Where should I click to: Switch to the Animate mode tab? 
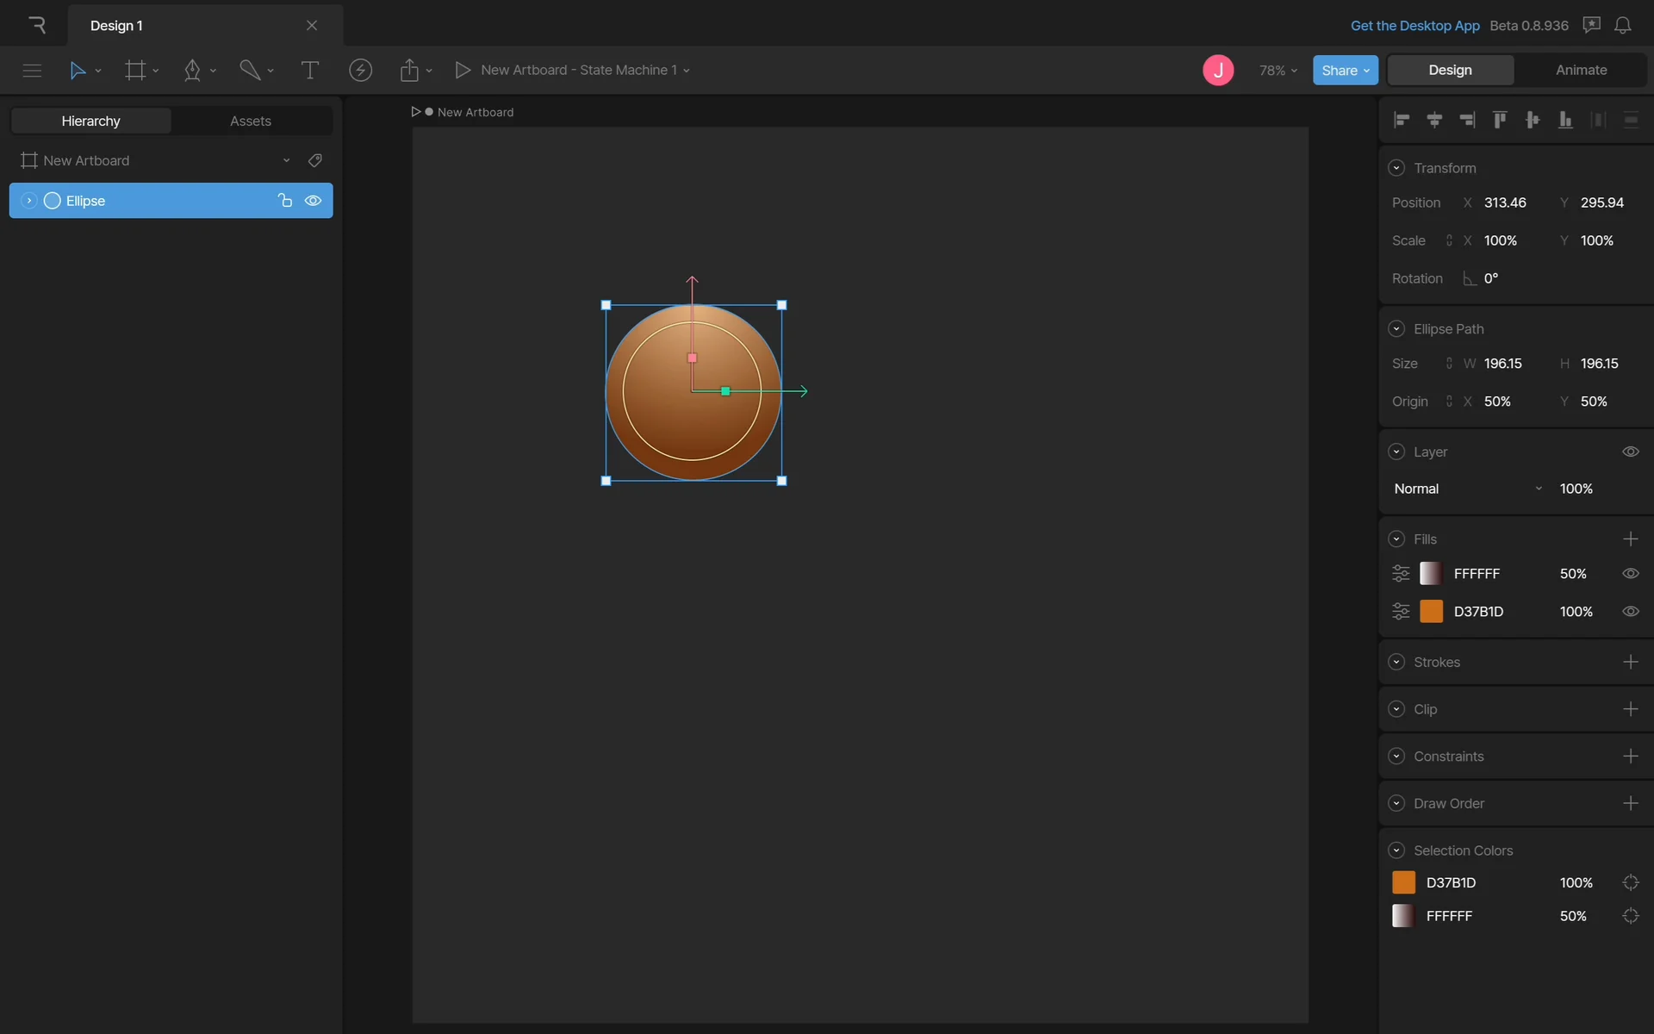click(1581, 71)
